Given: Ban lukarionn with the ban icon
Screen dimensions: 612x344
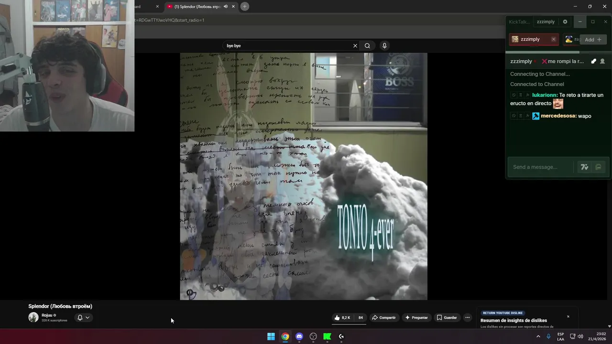Looking at the screenshot, I should pos(514,95).
